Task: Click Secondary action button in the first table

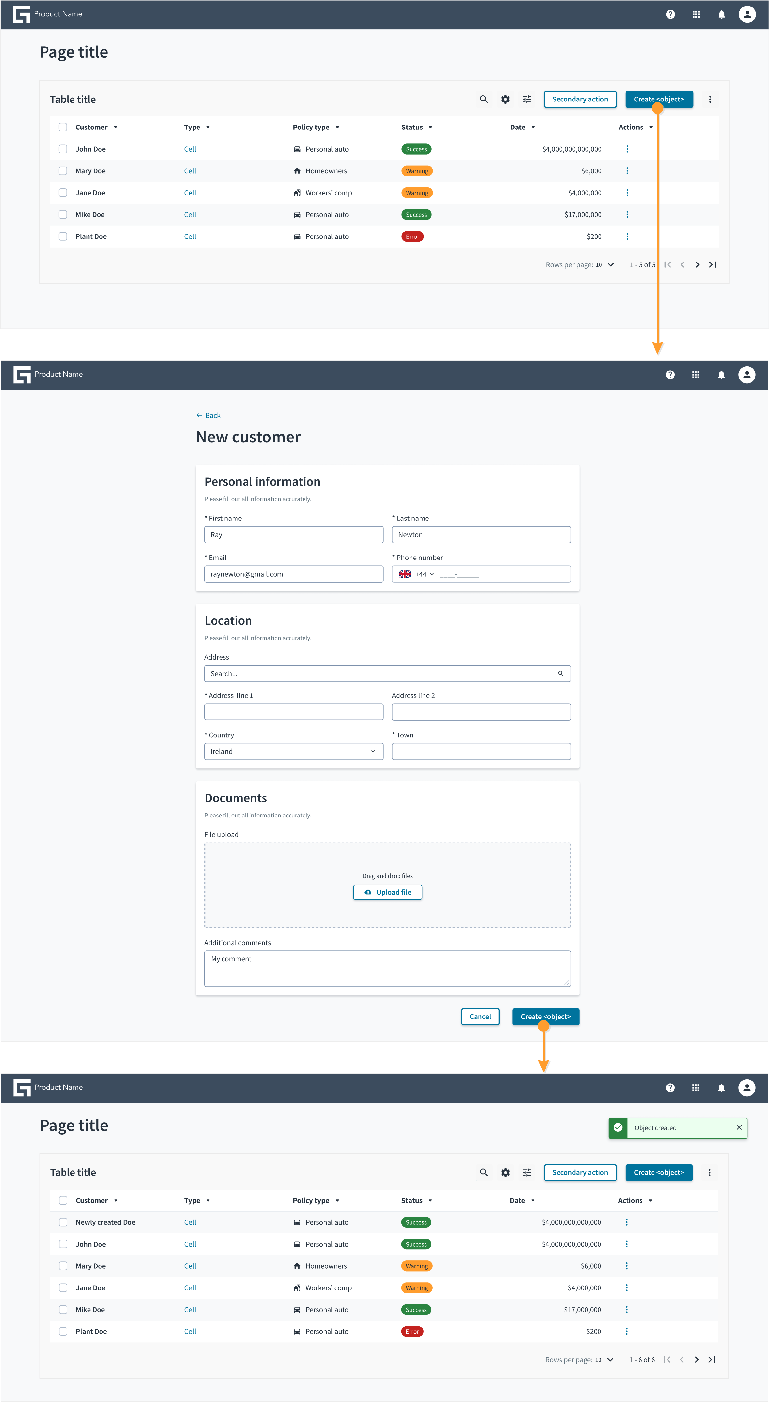Action: [x=580, y=99]
